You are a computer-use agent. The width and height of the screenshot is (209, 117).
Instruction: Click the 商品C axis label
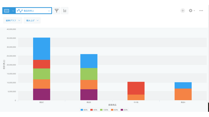tap(41, 102)
